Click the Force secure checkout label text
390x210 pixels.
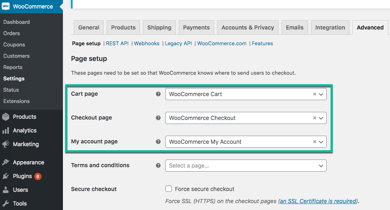click(204, 189)
